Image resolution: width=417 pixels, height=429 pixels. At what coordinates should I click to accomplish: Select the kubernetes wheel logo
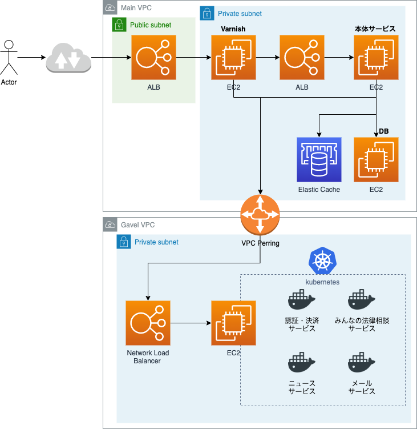tap(322, 260)
